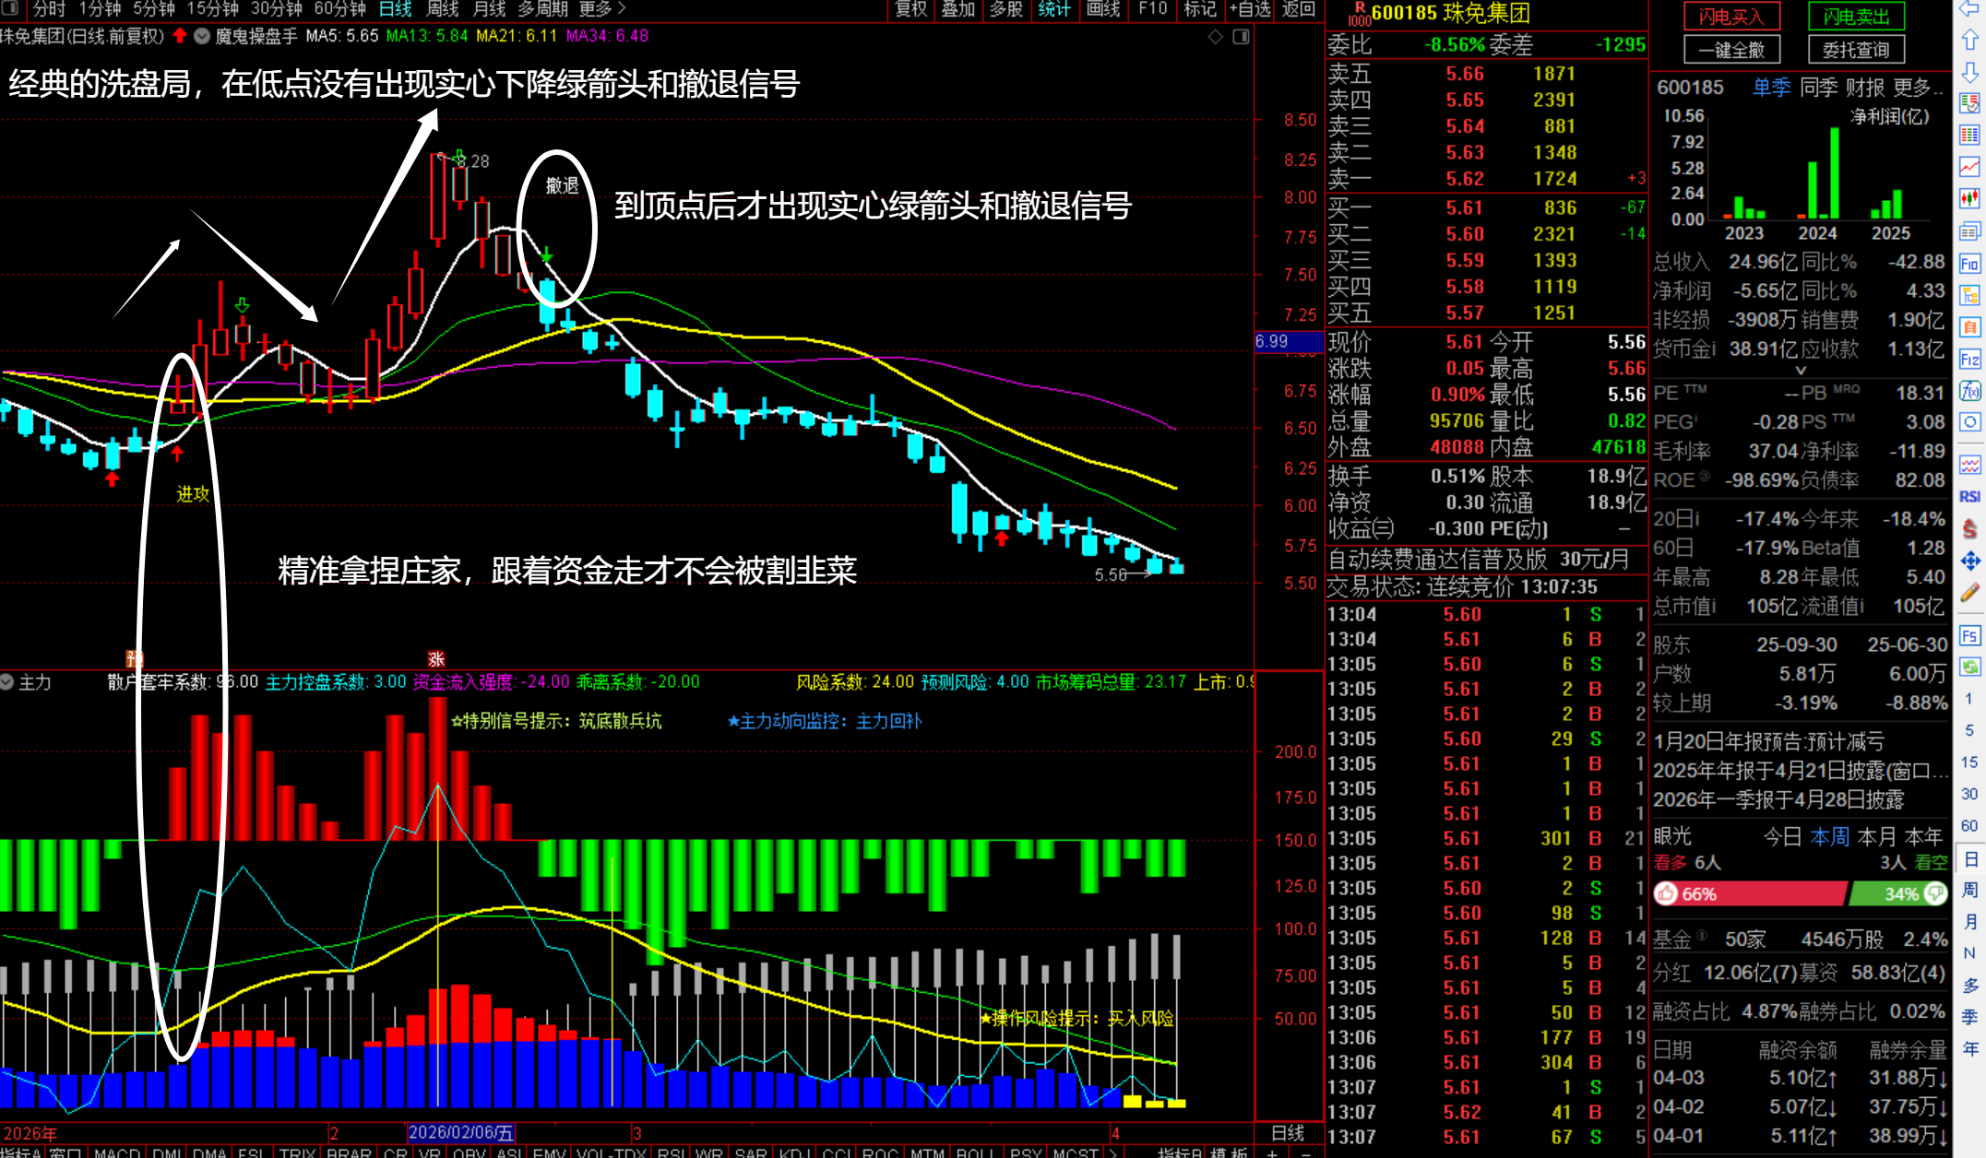Open the candlestick chart sidebar icon

(1969, 198)
